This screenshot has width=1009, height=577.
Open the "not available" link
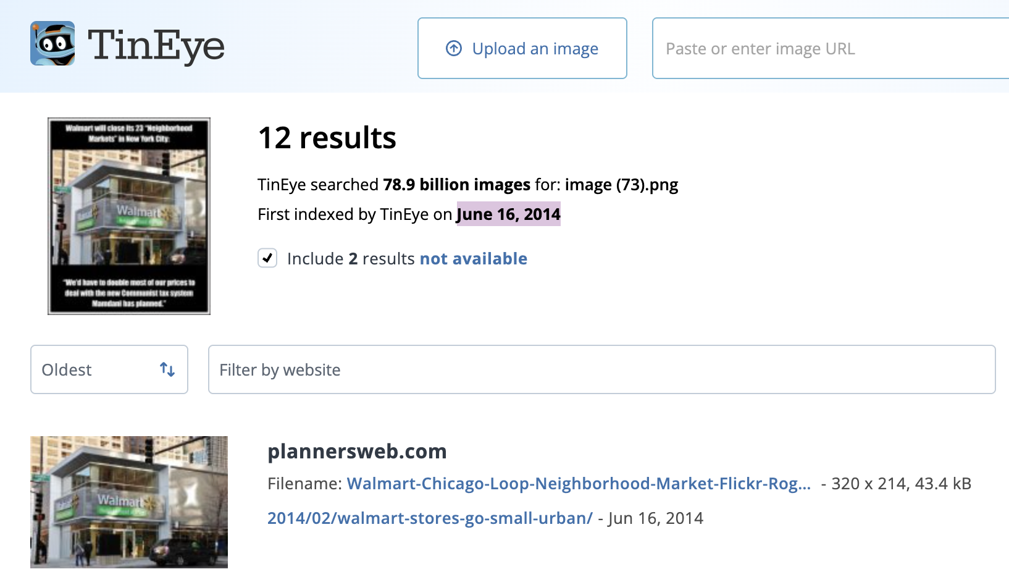click(x=473, y=259)
